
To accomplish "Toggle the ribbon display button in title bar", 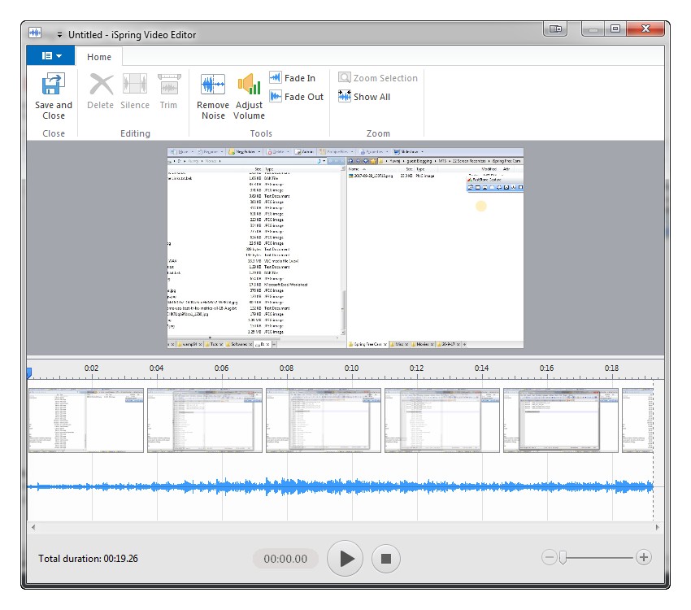I will coord(555,29).
